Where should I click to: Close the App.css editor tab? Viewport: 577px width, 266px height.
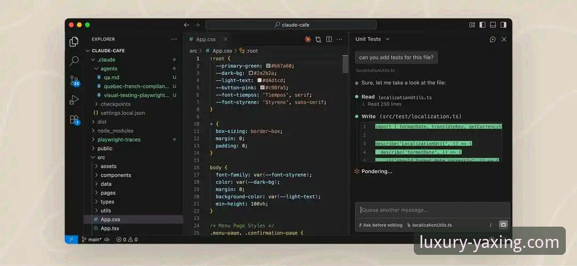click(226, 39)
